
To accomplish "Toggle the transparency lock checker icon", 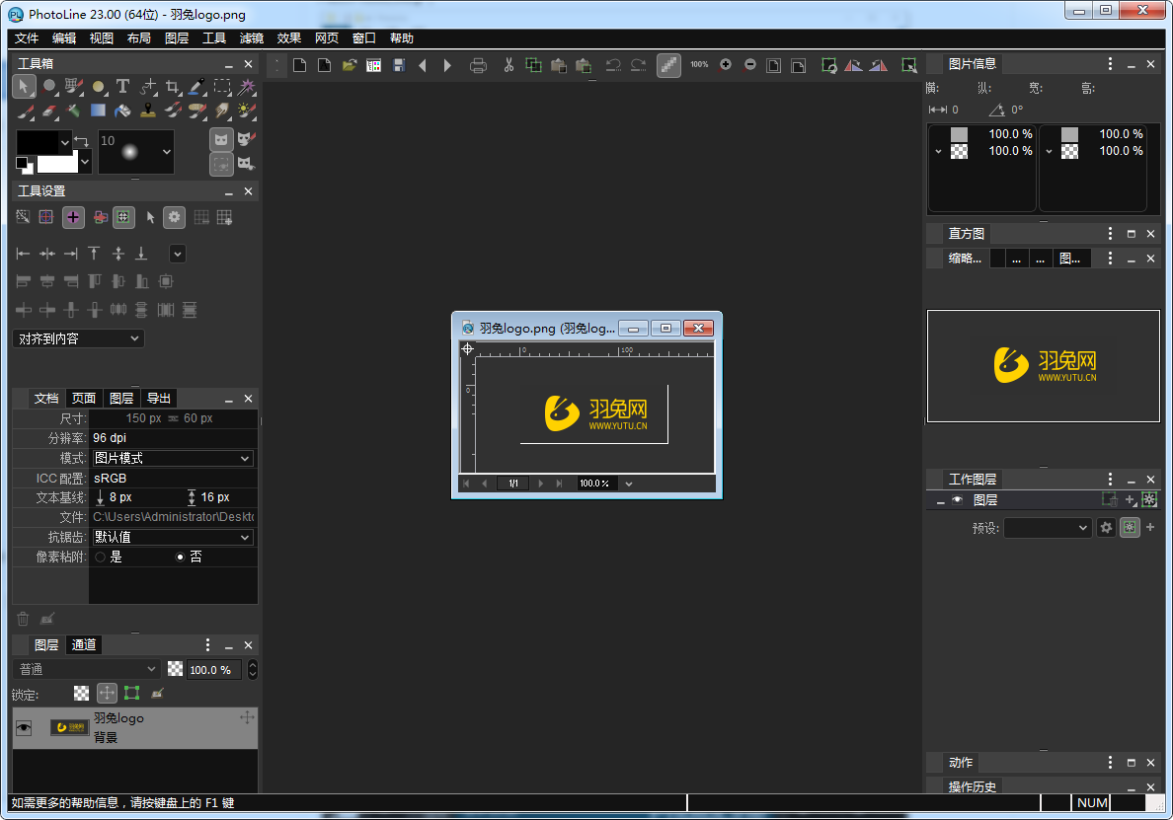I will (82, 694).
